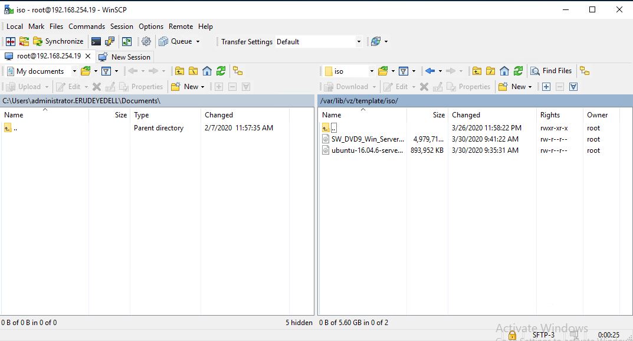Click the remote back arrow

[429, 71]
